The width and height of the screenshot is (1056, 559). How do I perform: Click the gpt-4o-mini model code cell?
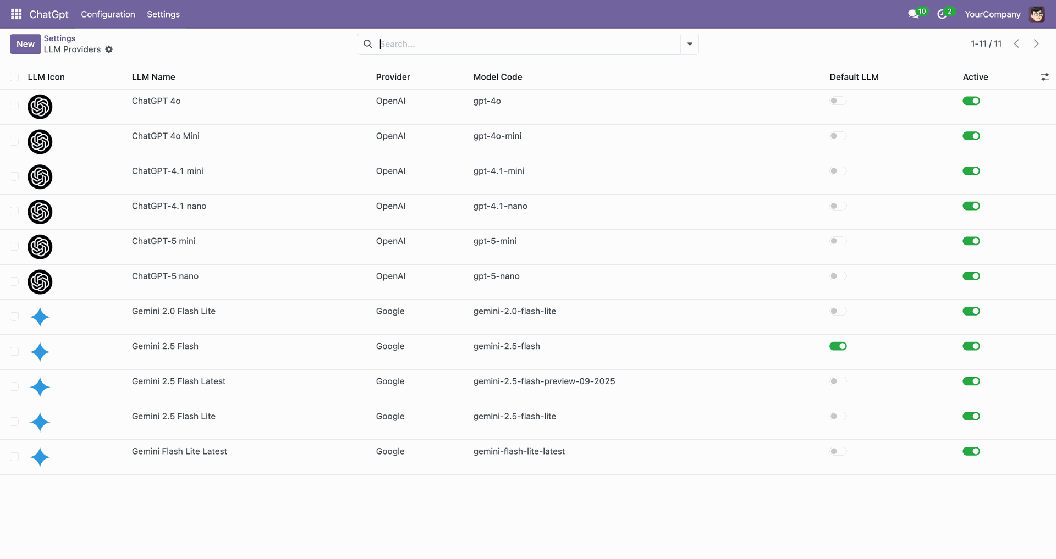coord(498,136)
